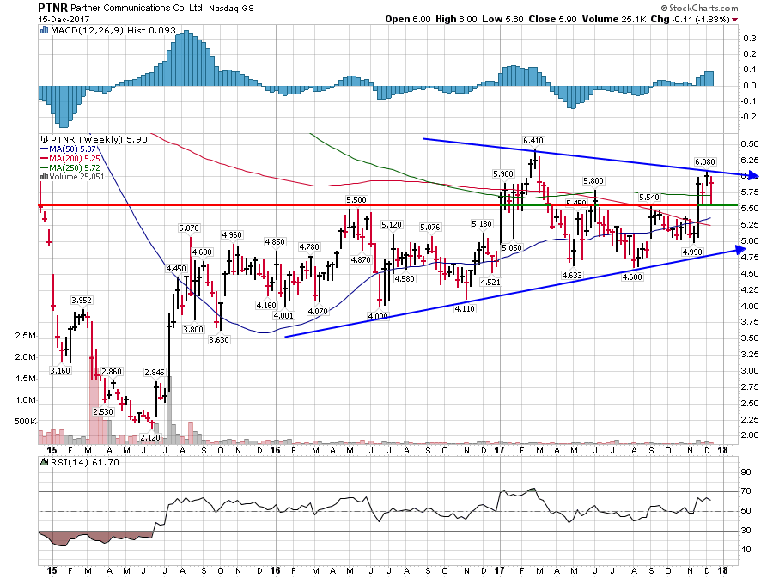Screen dimensions: 773x578
Task: Click the MACD histogram indicator icon
Action: tap(43, 31)
